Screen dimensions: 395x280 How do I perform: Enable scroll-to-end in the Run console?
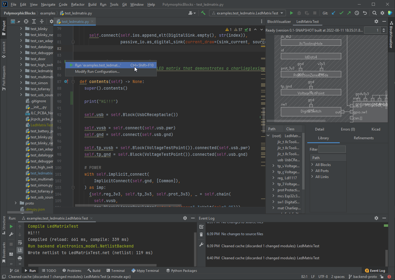click(20, 250)
